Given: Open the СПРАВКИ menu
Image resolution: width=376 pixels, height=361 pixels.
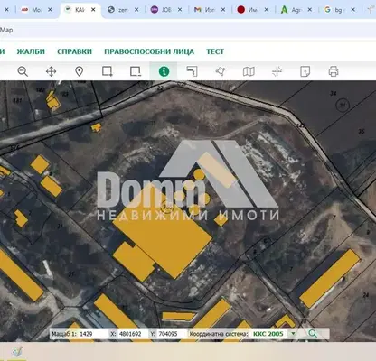Looking at the screenshot, I should point(74,51).
